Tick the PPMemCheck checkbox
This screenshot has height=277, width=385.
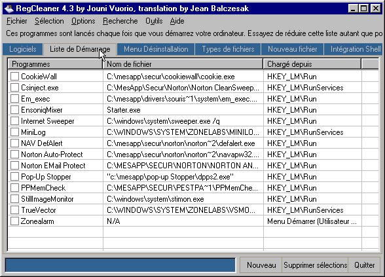pos(14,187)
